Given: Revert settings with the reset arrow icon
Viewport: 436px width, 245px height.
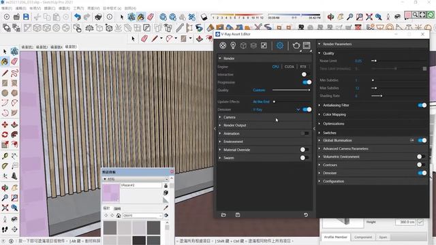Looking at the screenshot, I should [306, 215].
